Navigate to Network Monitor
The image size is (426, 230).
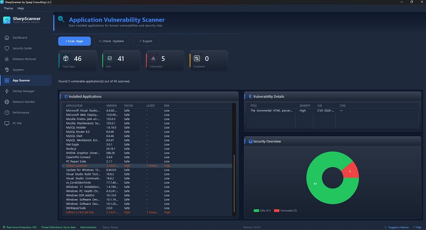[26, 102]
